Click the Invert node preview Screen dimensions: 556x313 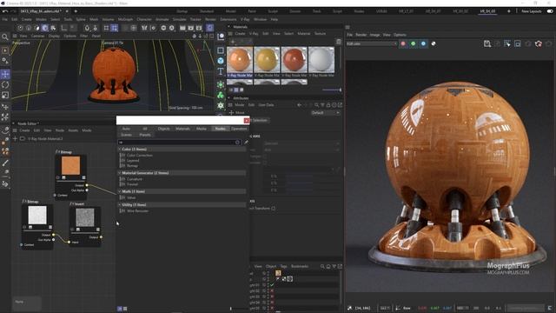[85, 217]
